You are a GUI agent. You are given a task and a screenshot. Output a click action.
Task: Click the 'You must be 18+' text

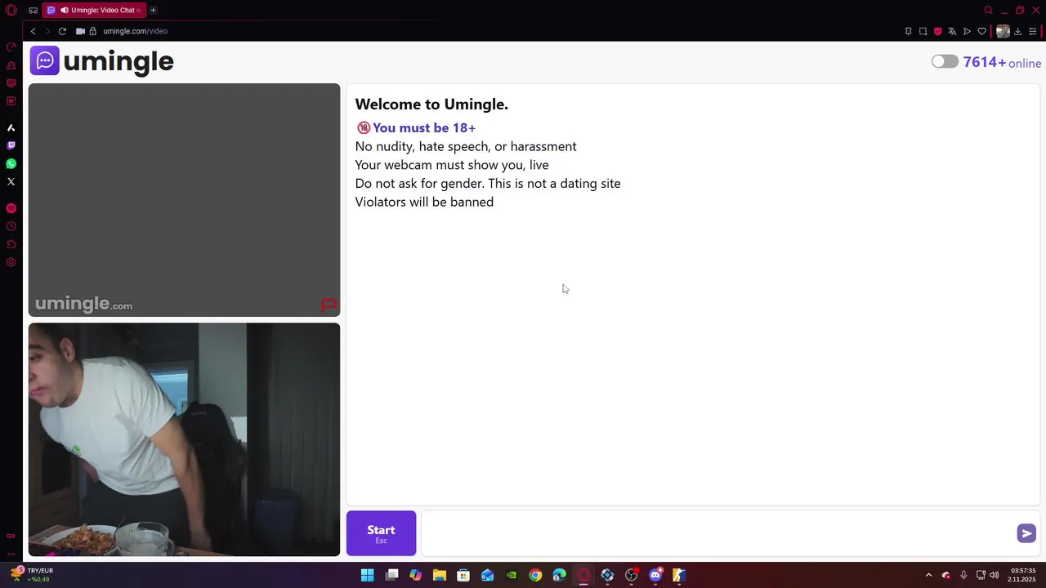pos(424,127)
